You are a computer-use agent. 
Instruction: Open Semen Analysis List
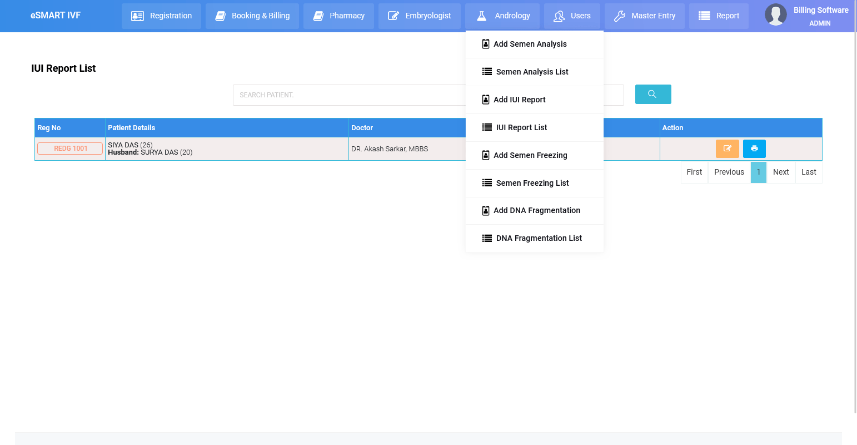[x=532, y=72]
